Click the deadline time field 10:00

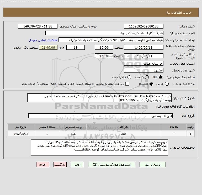pos(104,47)
